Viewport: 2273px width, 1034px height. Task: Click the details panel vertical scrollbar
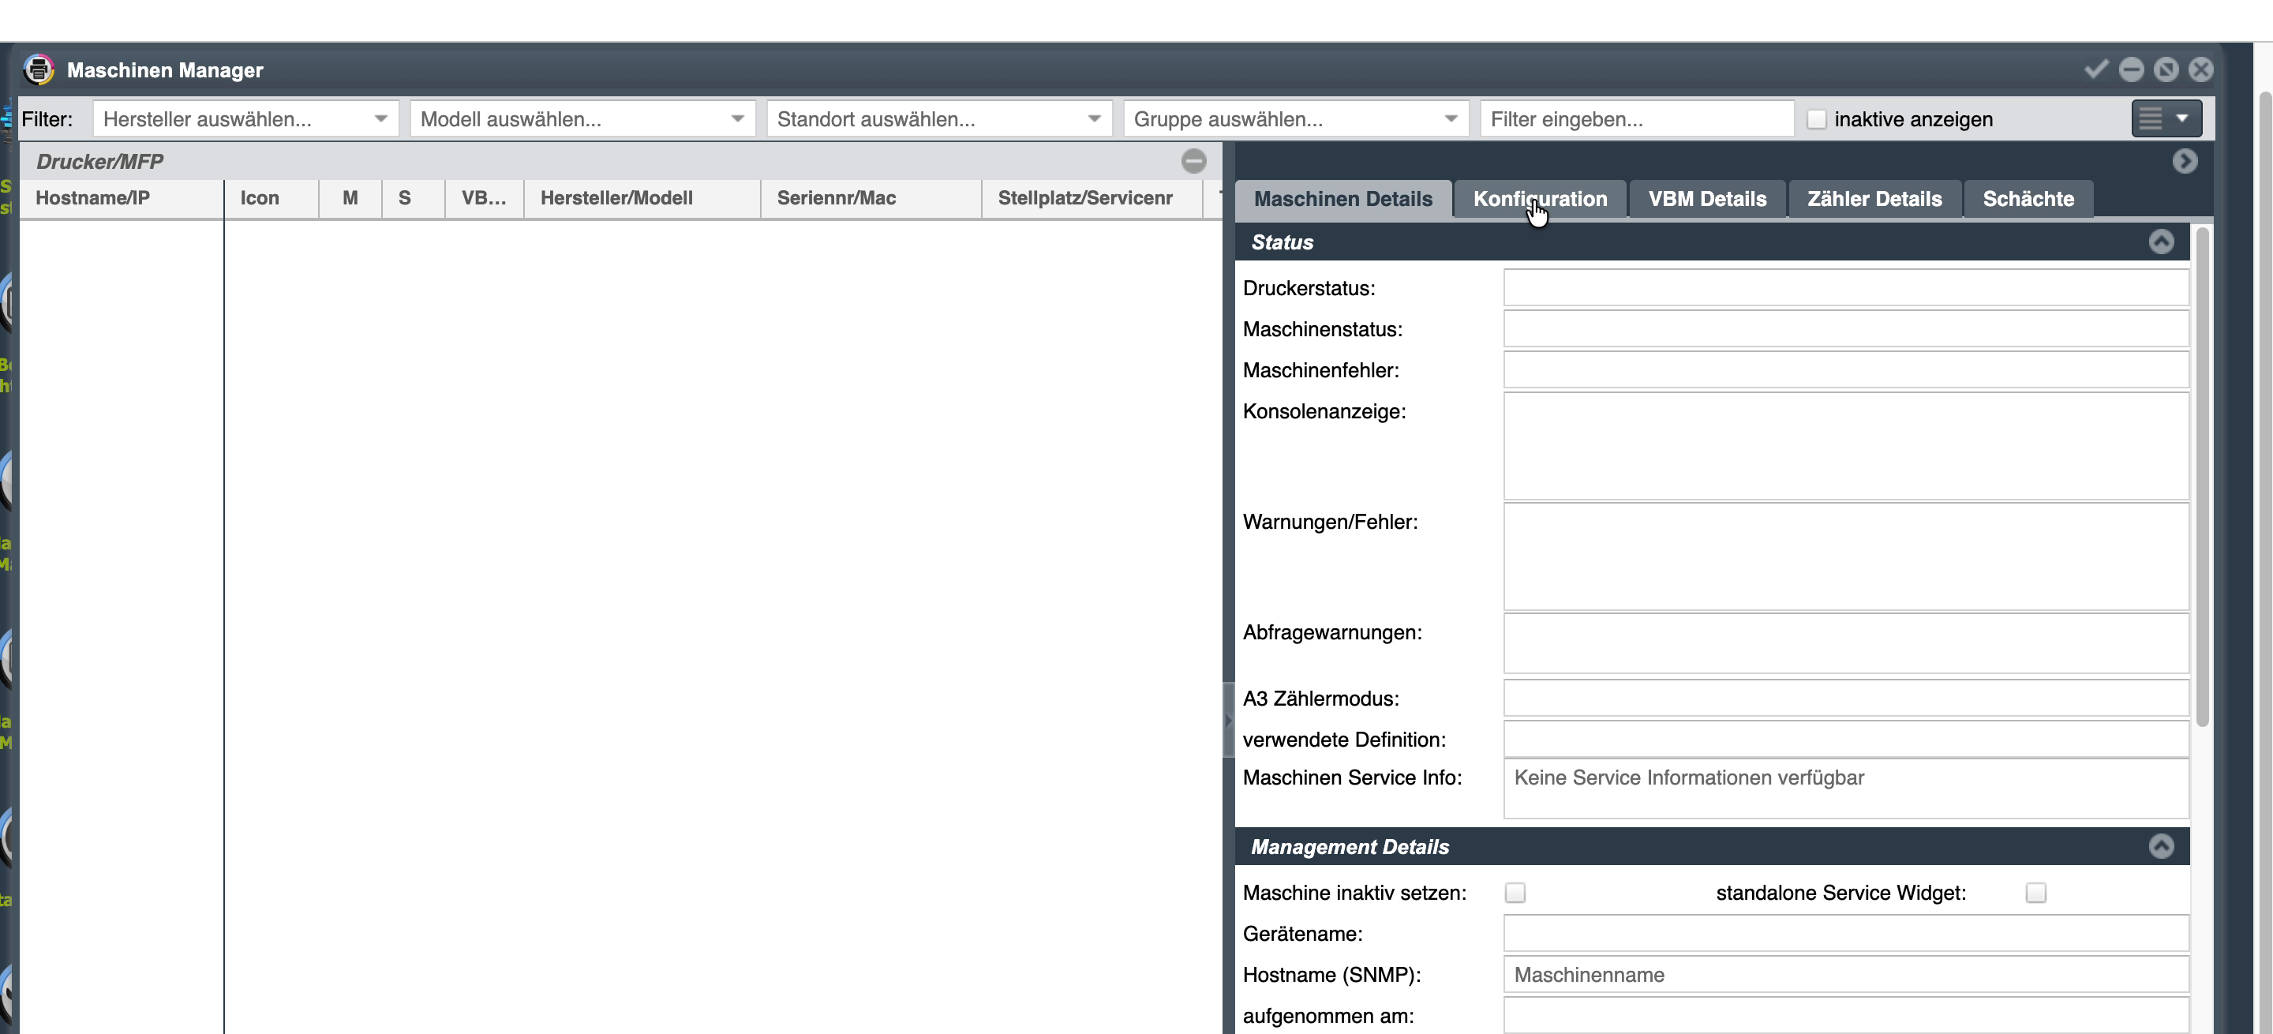click(x=2201, y=478)
